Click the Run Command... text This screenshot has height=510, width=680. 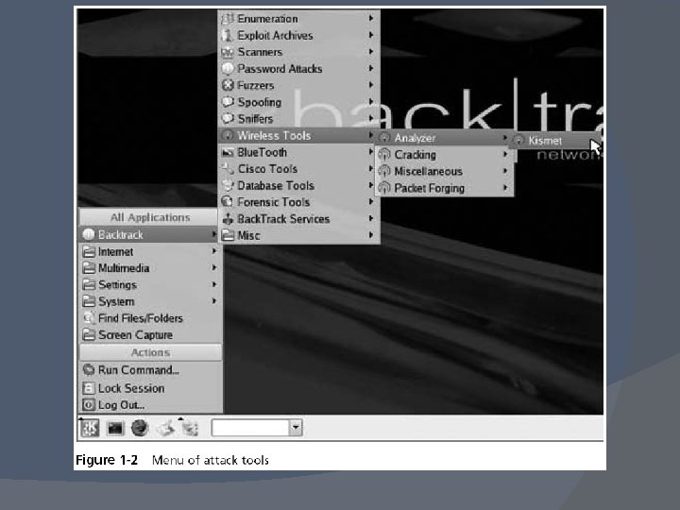138,370
